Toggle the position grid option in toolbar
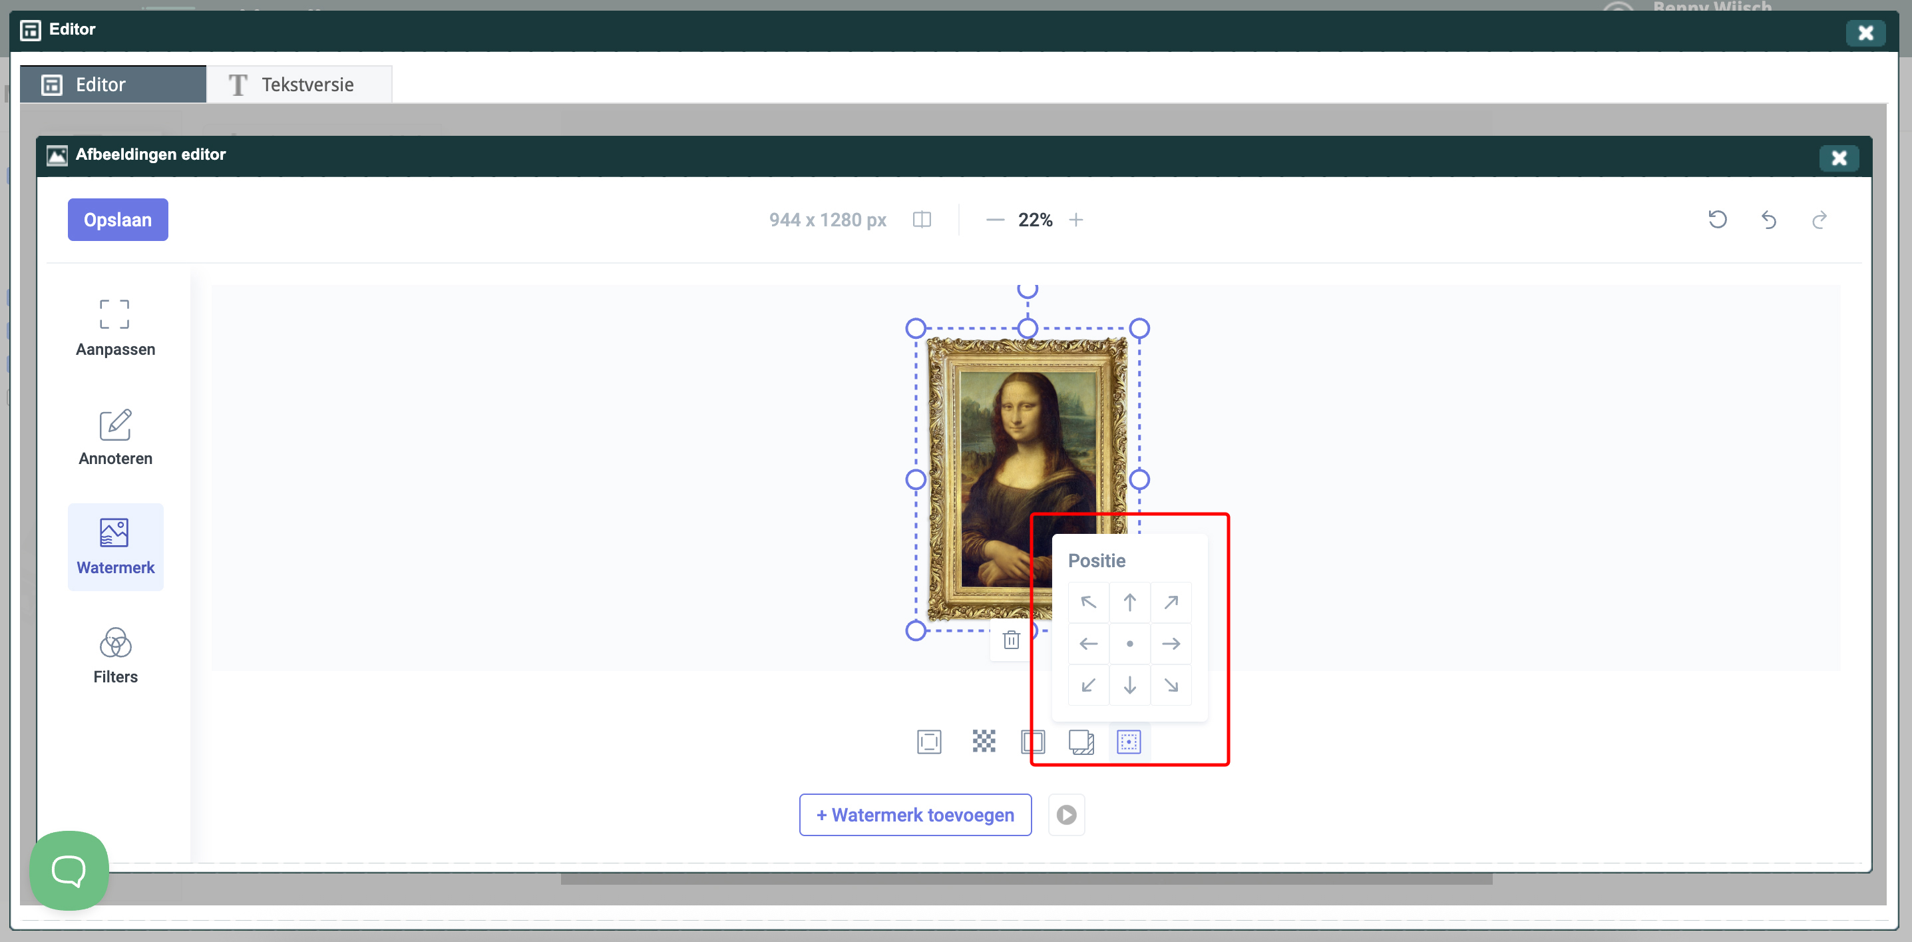This screenshot has width=1912, height=942. 1129,742
